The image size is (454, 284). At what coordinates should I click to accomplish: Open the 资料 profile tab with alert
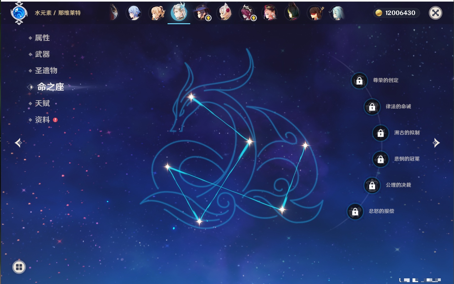42,120
